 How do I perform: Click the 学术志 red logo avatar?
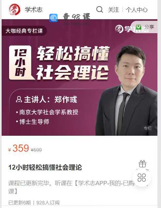pos(15,9)
